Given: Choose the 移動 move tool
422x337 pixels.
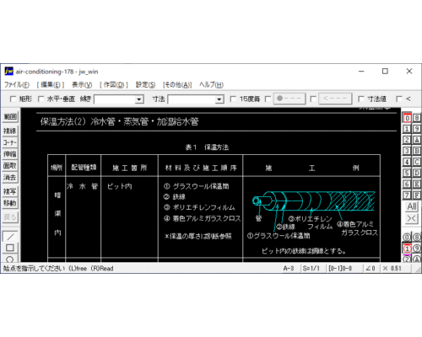Looking at the screenshot, I should pos(10,203).
